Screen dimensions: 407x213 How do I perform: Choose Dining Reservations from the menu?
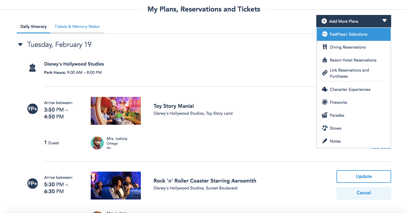click(347, 47)
